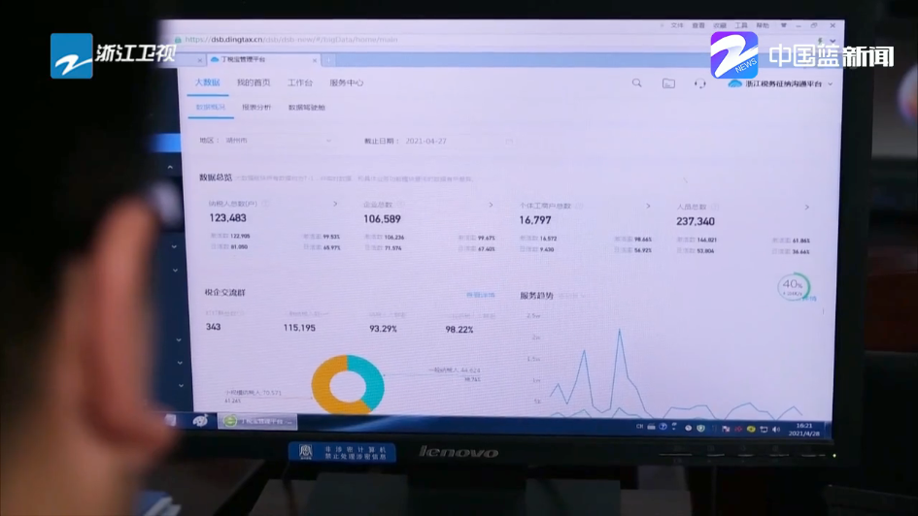
Task: Click the green padlock in the address bar
Action: coord(178,40)
